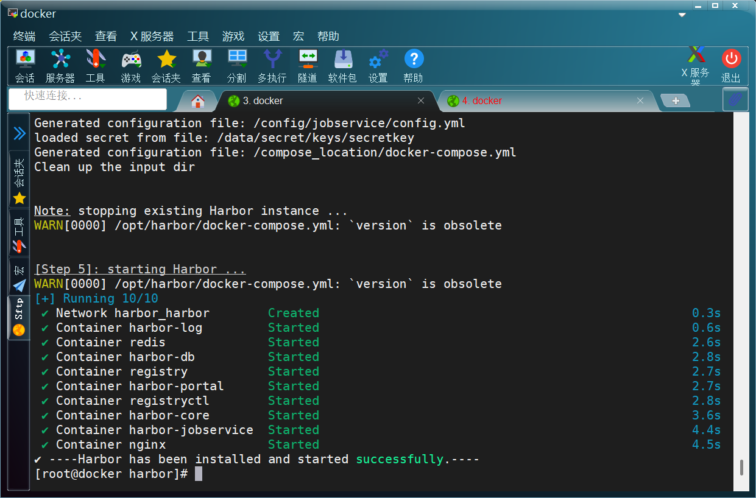756x498 pixels.
Task: Open the 会话夹 (Sessions) star icon in the toolbar
Action: 166,66
